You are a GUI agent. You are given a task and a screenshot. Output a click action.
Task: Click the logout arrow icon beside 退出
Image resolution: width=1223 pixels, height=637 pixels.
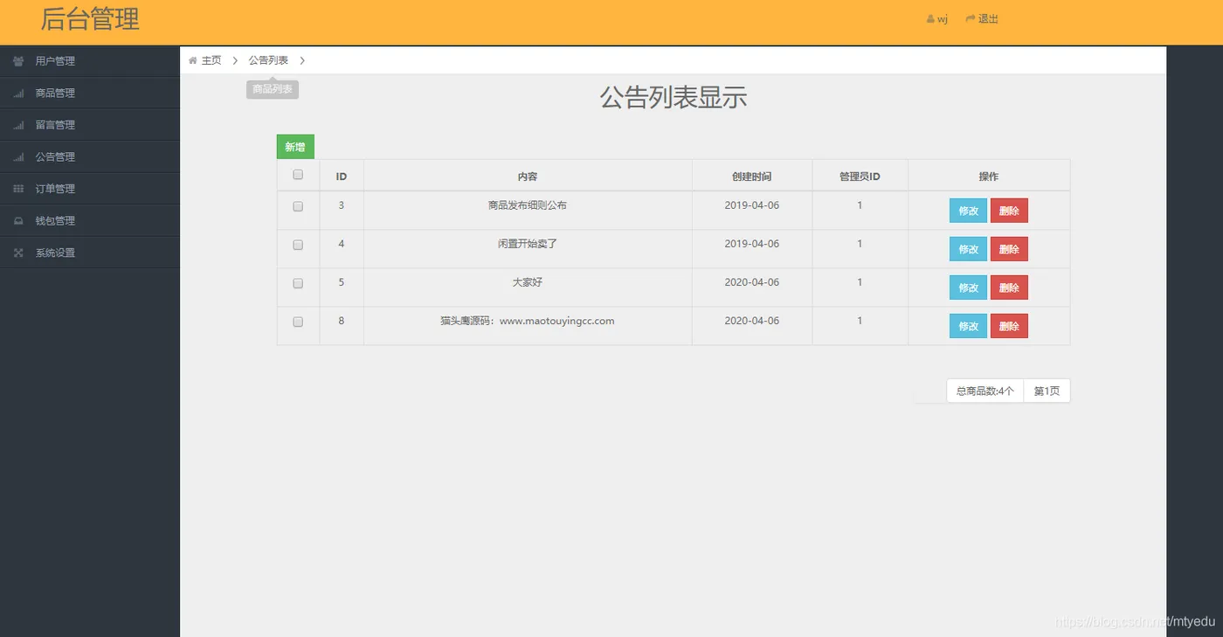point(970,18)
